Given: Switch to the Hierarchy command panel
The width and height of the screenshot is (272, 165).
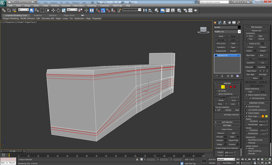Looking at the screenshot, I should point(225,23).
